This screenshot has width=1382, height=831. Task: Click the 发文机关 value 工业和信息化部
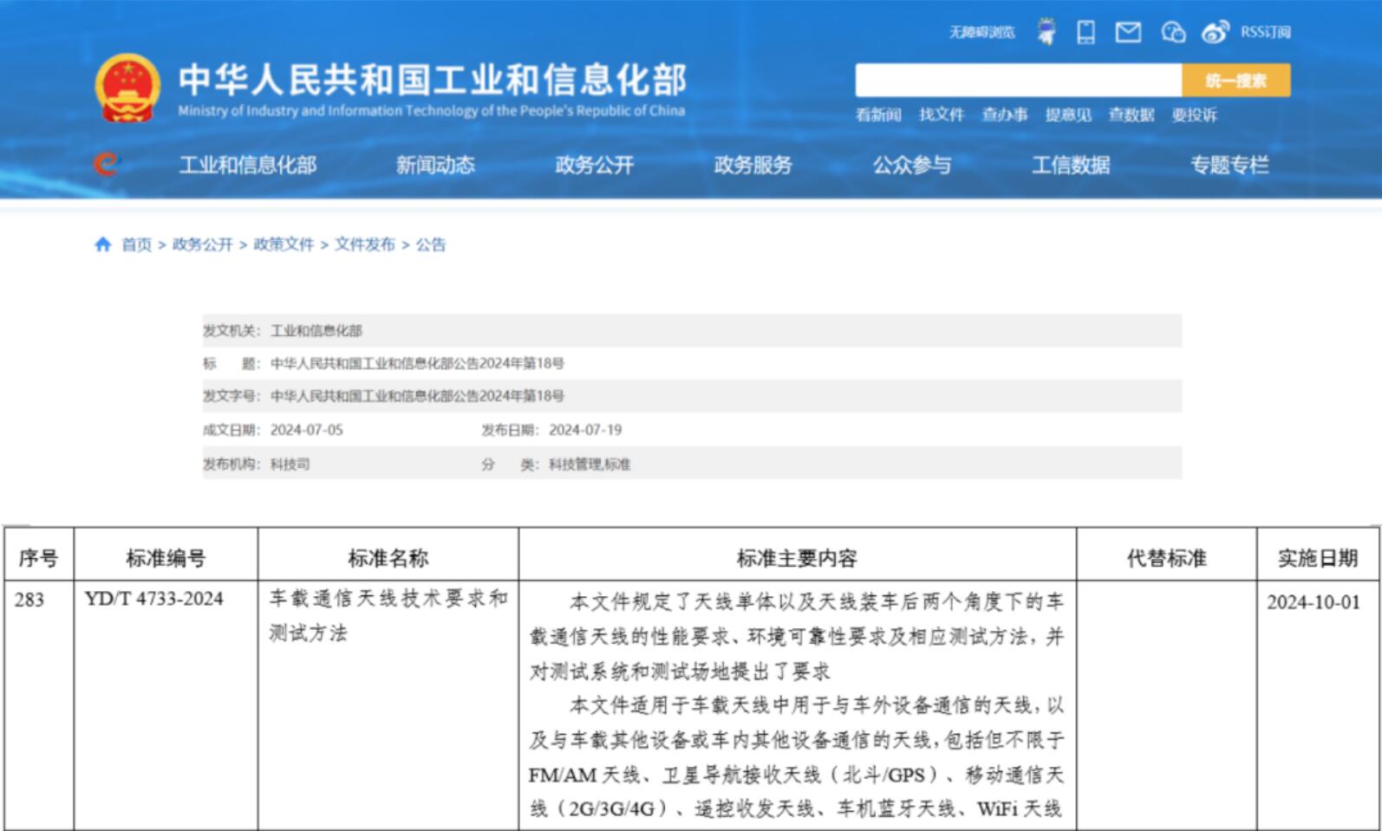(316, 330)
